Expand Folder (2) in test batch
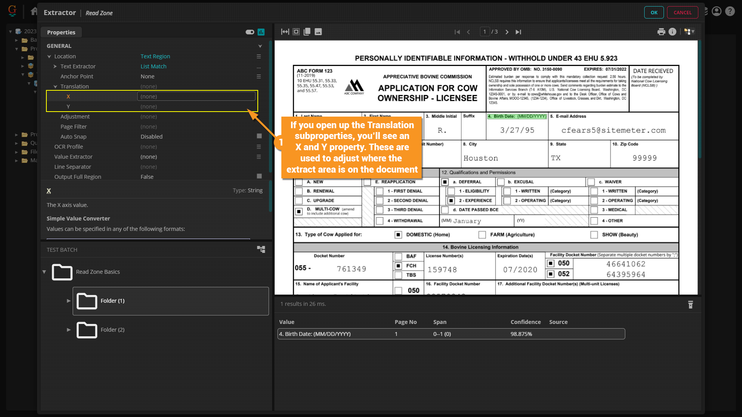Screen dimensions: 742x417 click(69, 330)
